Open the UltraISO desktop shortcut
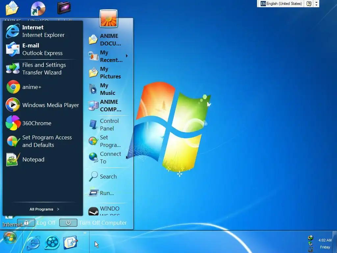The width and height of the screenshot is (337, 253). point(38,9)
